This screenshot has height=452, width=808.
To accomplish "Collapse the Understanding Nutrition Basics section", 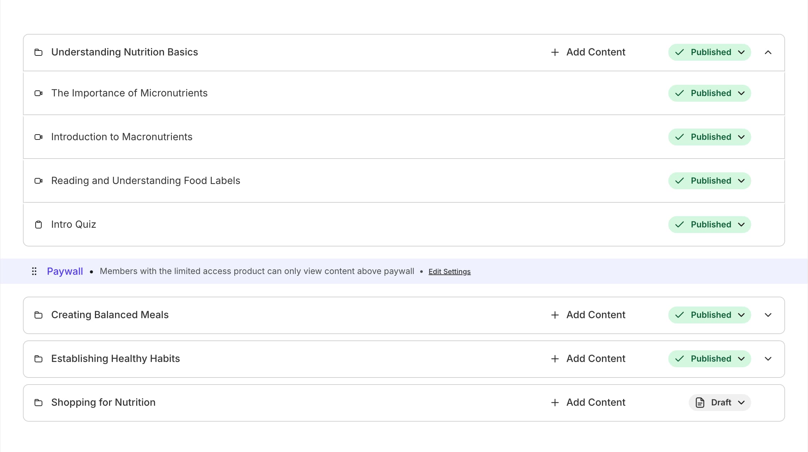I will 768,52.
